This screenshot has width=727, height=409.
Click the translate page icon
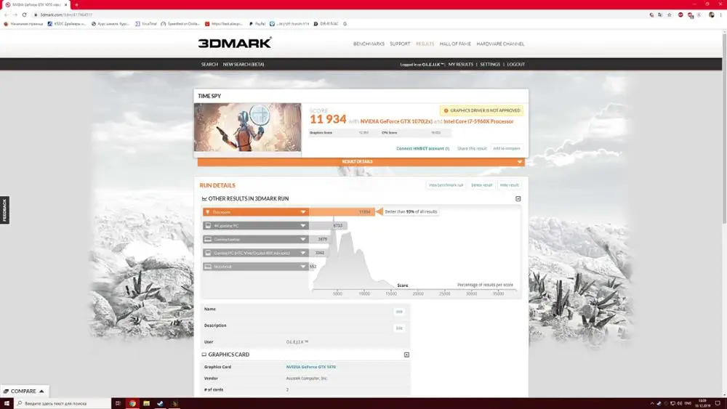[660, 15]
